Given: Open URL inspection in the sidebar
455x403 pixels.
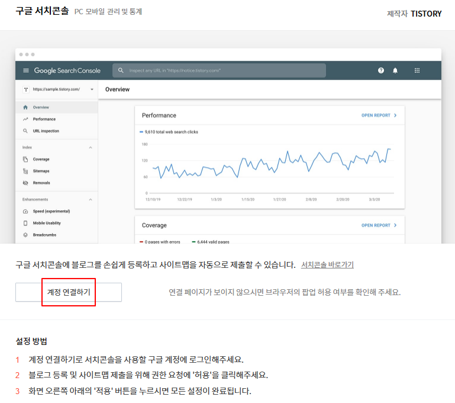Looking at the screenshot, I should tap(46, 131).
